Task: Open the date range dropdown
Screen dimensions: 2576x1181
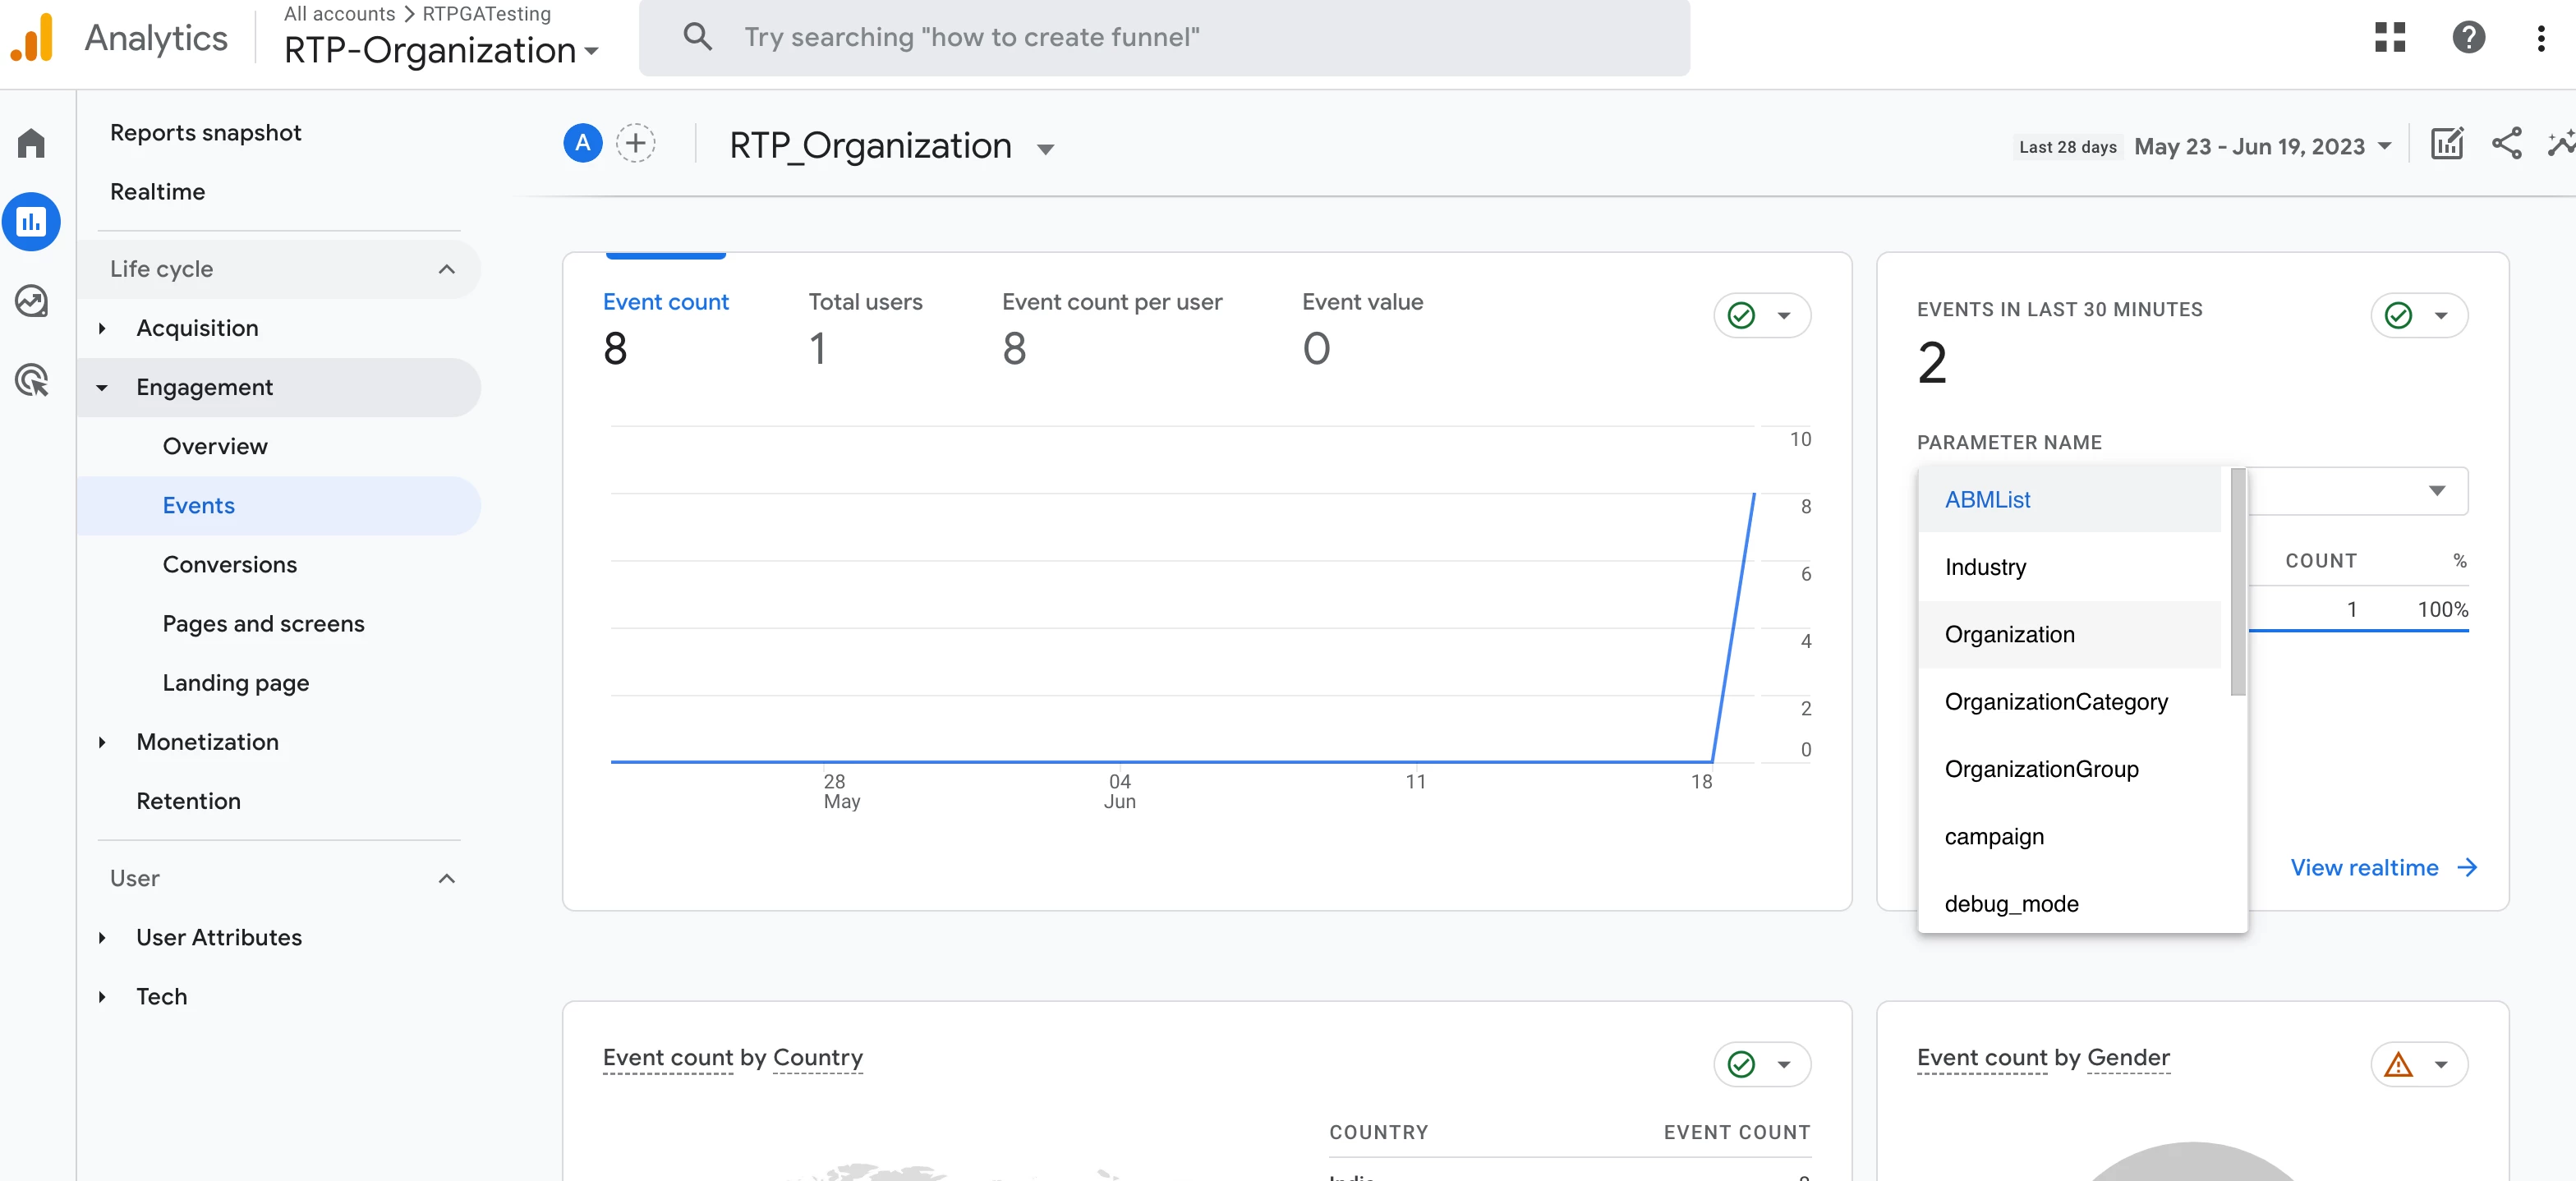Action: (x=2262, y=147)
